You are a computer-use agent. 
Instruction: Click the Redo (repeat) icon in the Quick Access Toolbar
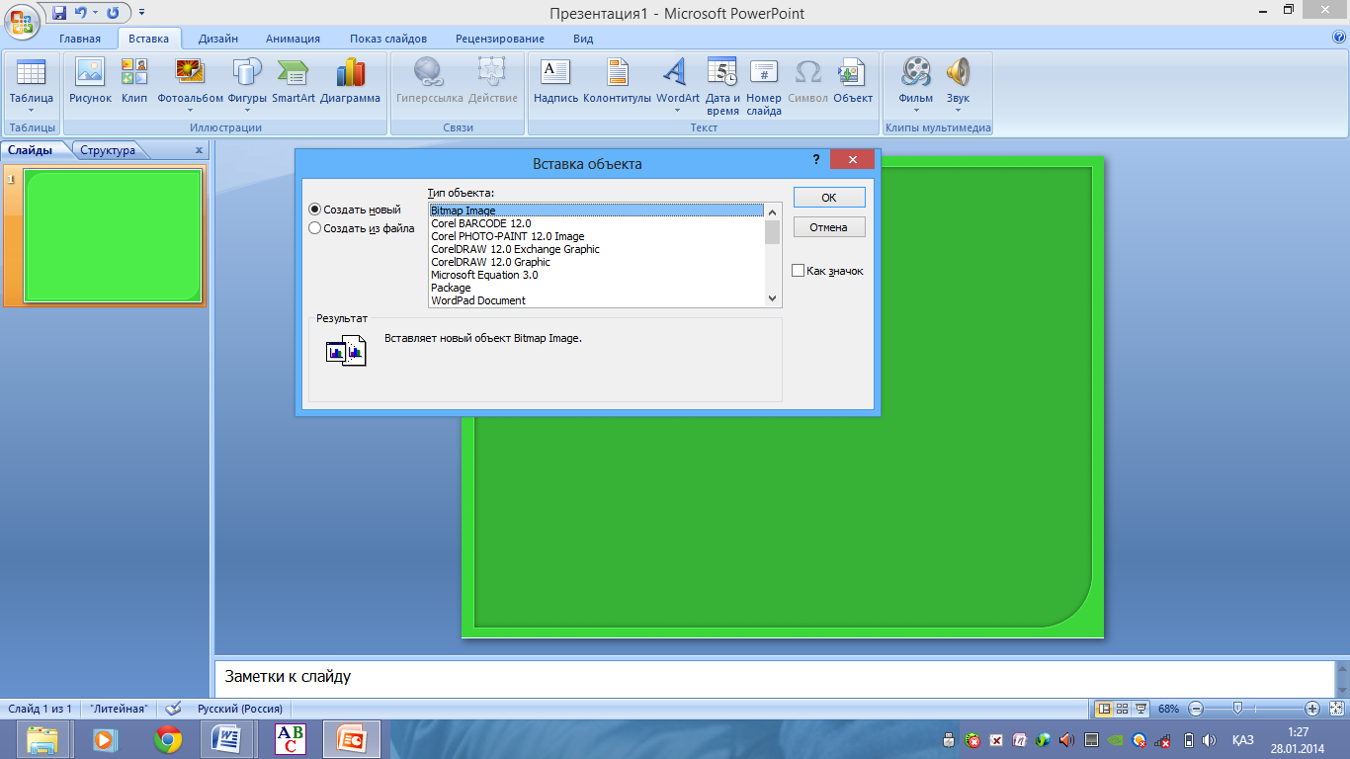113,13
